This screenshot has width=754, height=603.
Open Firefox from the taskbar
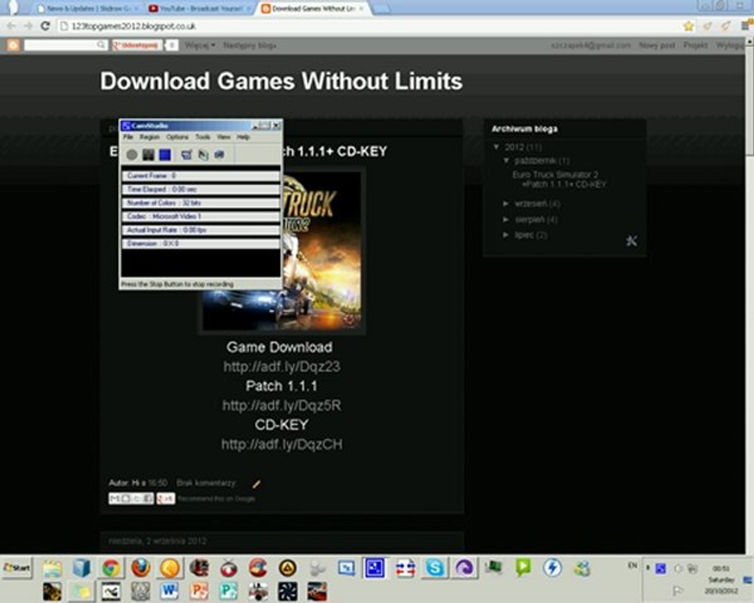coord(140,568)
